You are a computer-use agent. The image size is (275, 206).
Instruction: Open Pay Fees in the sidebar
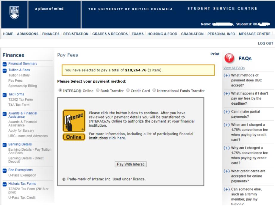click(15, 80)
